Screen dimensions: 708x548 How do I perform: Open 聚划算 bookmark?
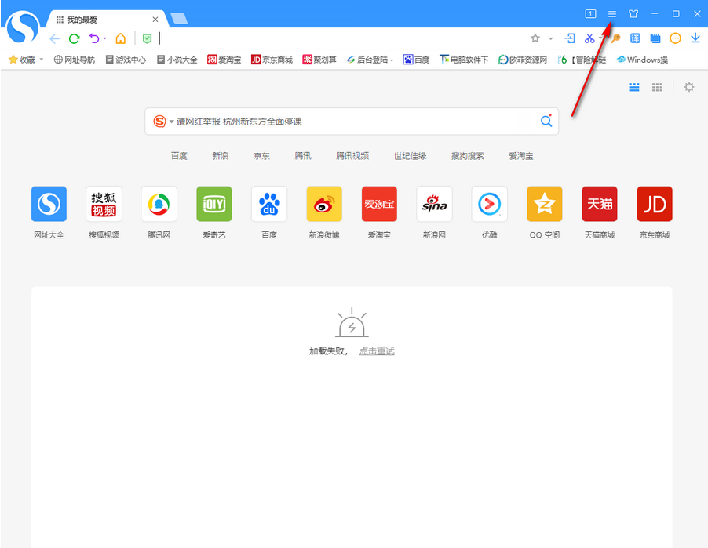pyautogui.click(x=319, y=60)
